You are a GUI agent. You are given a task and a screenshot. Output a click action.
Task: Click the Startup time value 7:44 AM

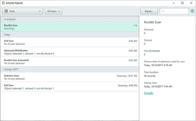pos(158,86)
